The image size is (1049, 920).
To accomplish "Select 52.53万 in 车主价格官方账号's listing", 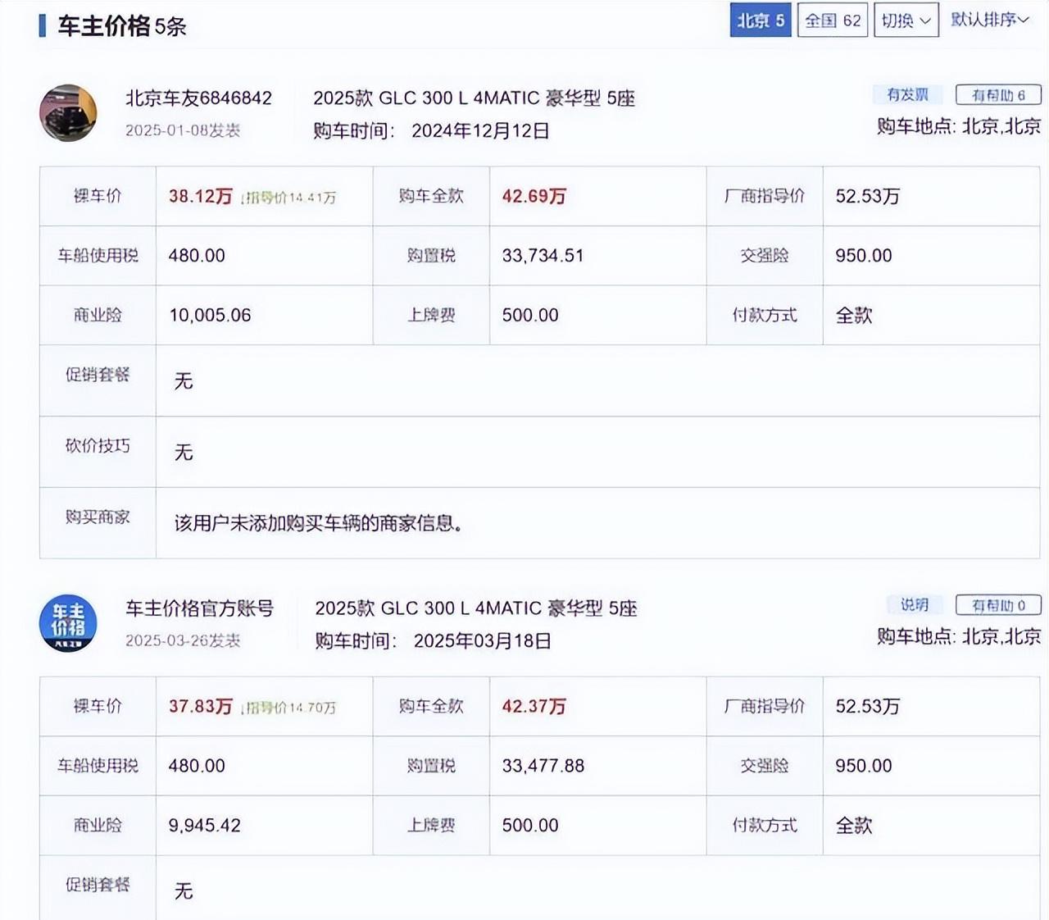I will (868, 706).
